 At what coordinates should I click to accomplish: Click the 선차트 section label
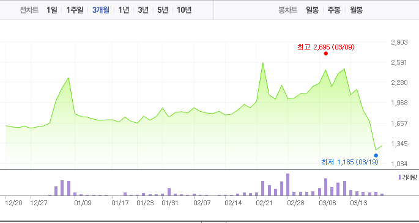(x=29, y=10)
